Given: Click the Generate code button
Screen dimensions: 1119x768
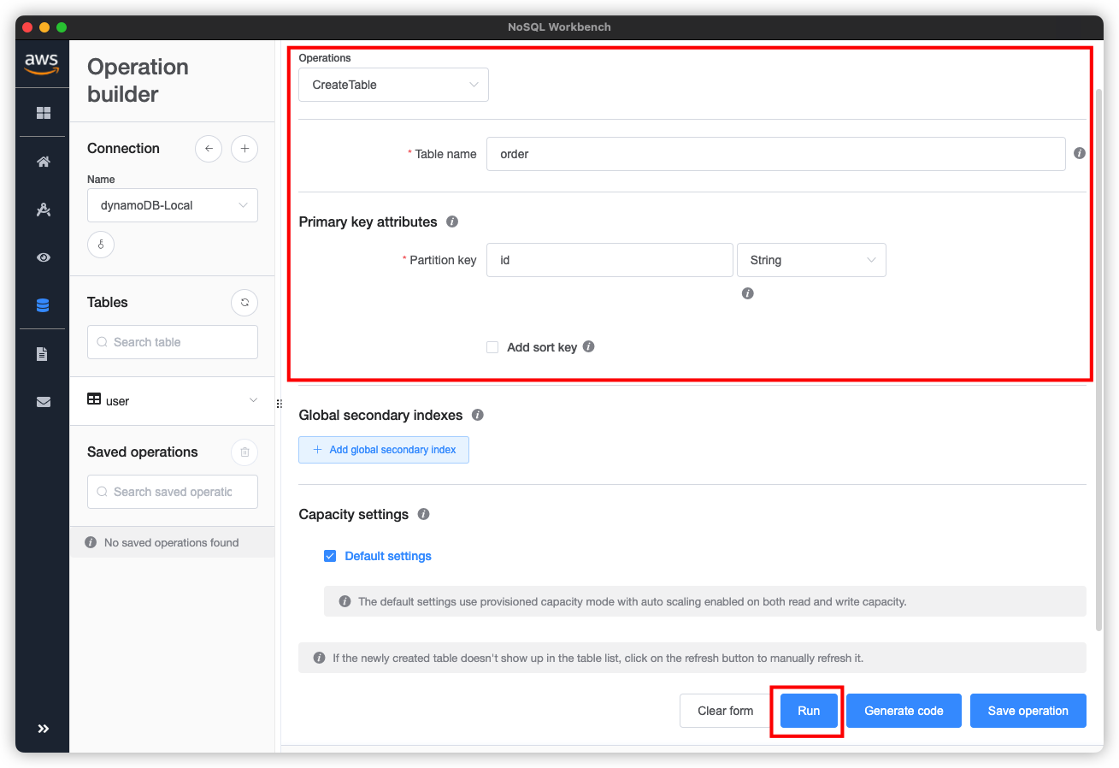Looking at the screenshot, I should (x=904, y=711).
